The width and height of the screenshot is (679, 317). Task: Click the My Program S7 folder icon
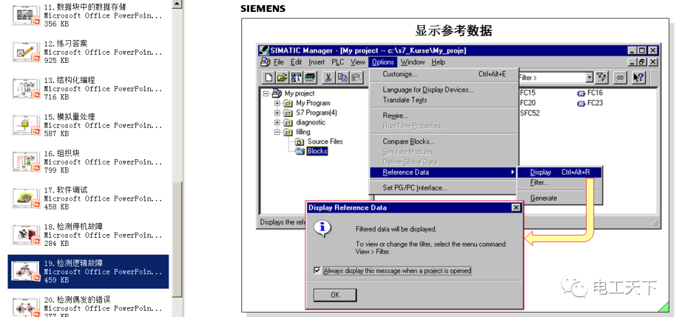pyautogui.click(x=289, y=103)
